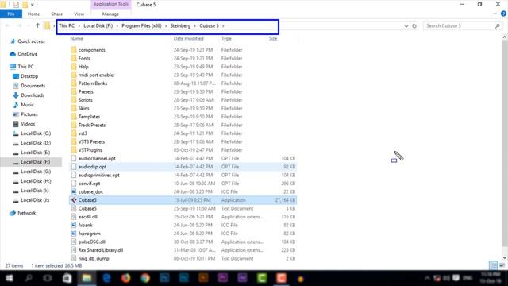Switch to the Large icons view layout icon

click(502, 265)
